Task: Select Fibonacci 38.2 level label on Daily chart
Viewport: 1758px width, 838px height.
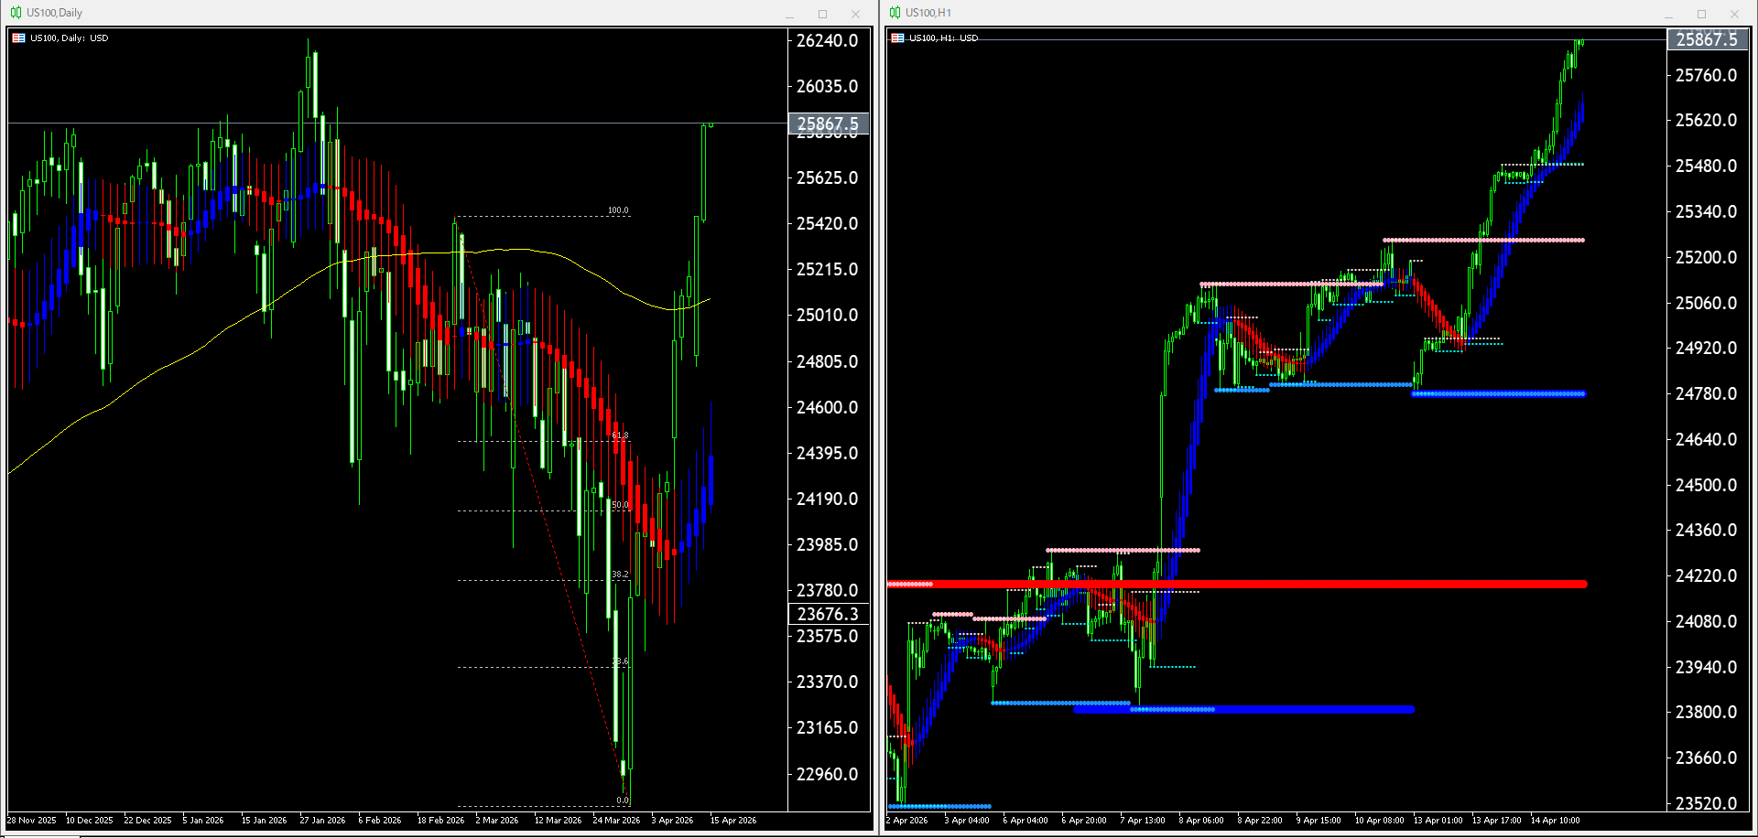Action: coord(620,575)
